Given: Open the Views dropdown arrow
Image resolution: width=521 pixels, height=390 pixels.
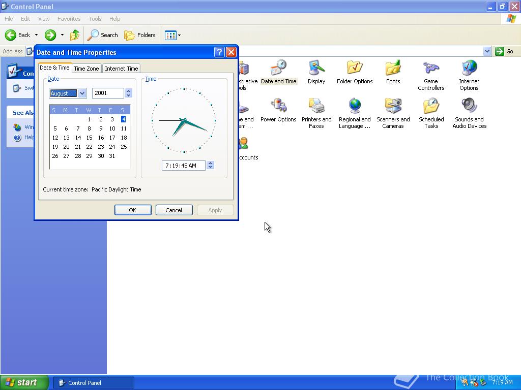Looking at the screenshot, I should [180, 35].
